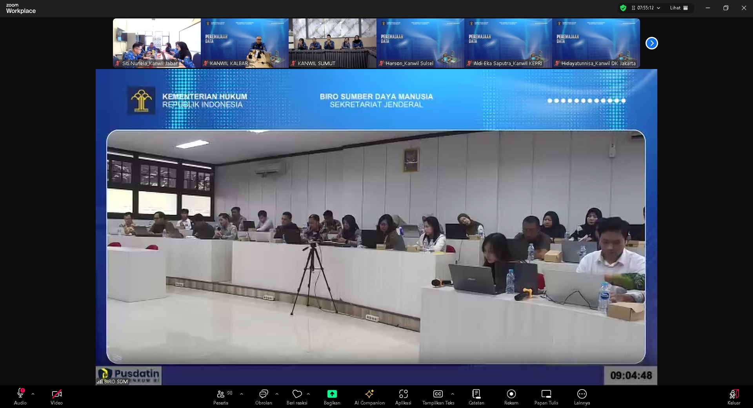Turn on camera with Video button
Screen dimensions: 753x408
click(x=56, y=397)
